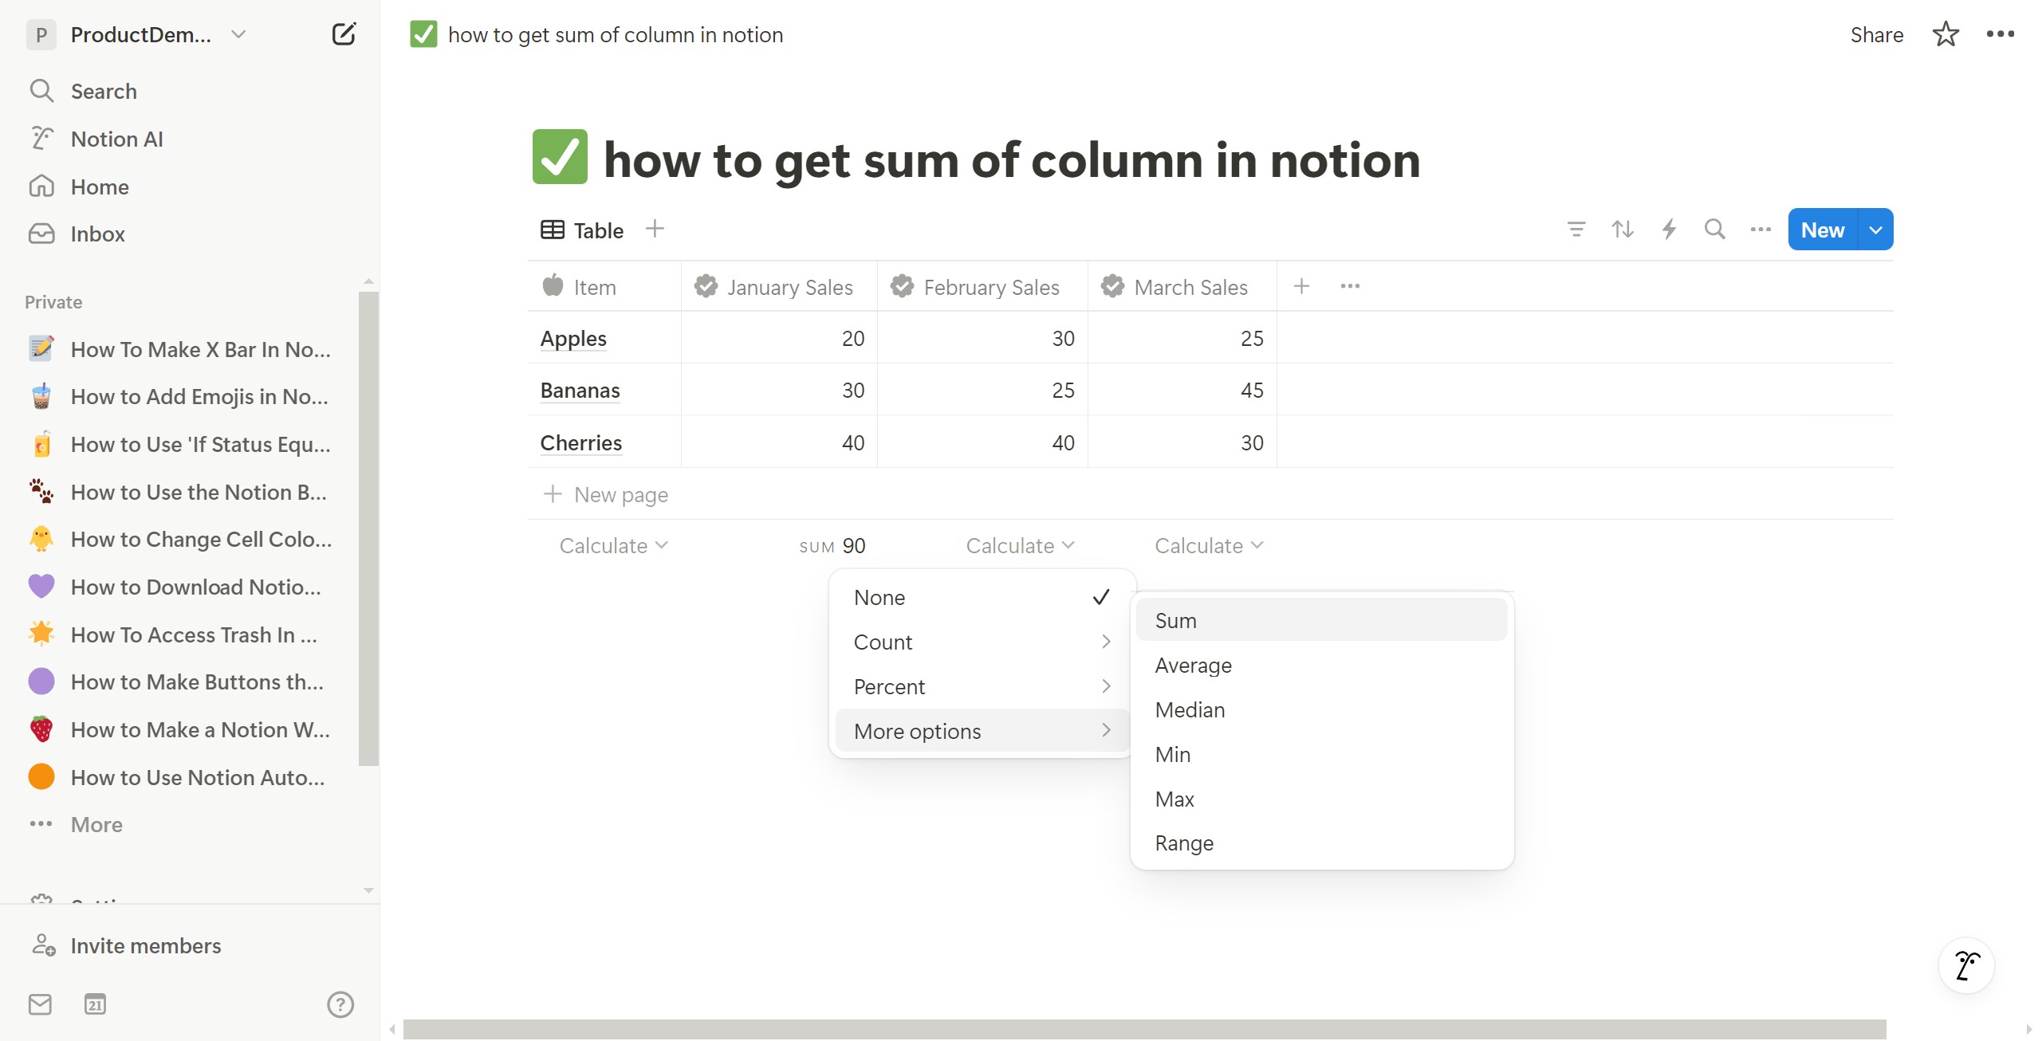Click the Bananas March Sales cell 45

pos(1182,390)
